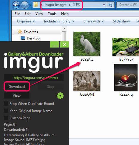Select 'imgur images' in the address path
Screen dimensions: 139x145
(x=55, y=5)
